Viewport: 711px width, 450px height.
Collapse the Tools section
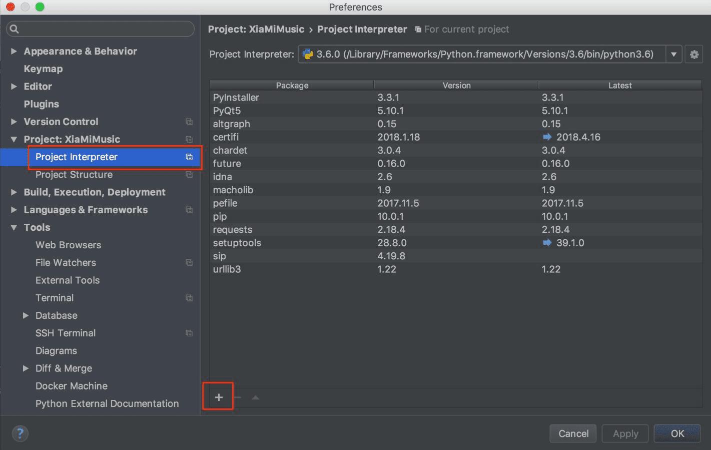(x=13, y=227)
